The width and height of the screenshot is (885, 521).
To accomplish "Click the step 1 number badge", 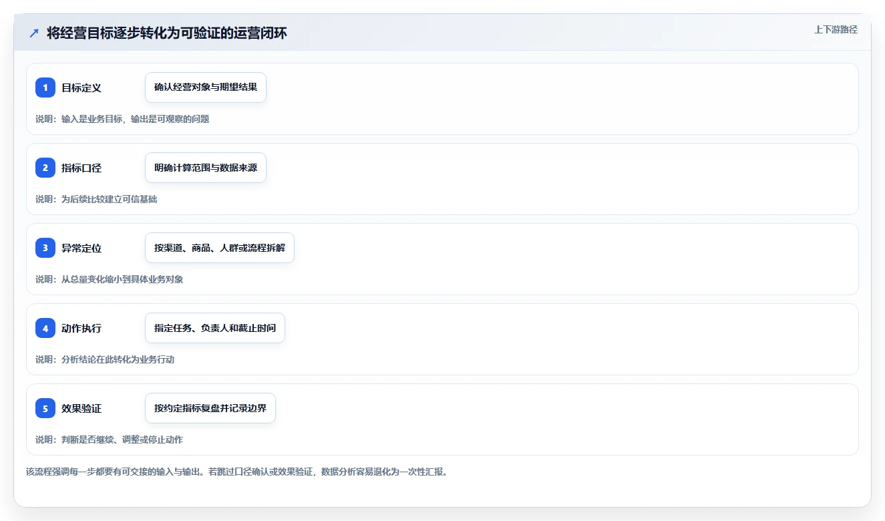I will [45, 88].
